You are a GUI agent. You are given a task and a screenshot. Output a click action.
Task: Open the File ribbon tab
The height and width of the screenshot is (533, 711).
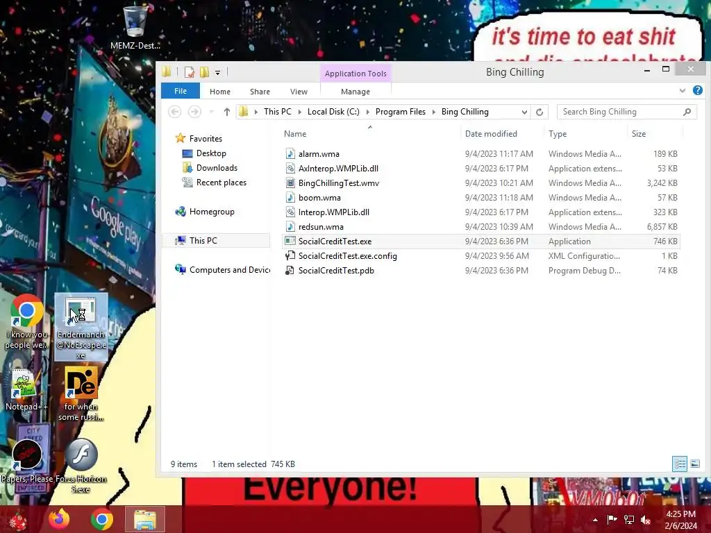[181, 91]
